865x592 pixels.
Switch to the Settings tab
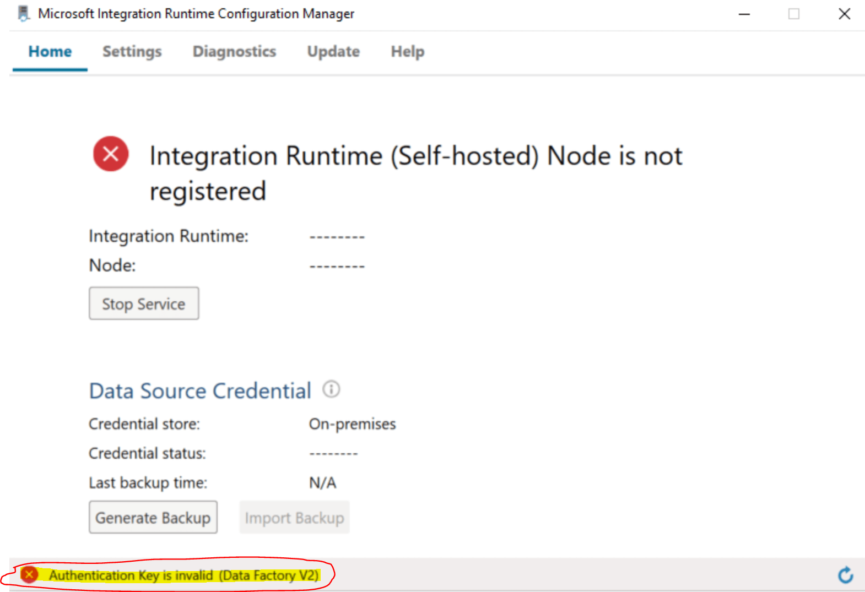click(132, 52)
